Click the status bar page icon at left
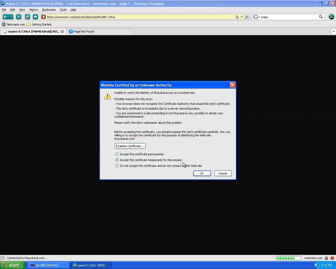336x269 pixels. [3, 258]
